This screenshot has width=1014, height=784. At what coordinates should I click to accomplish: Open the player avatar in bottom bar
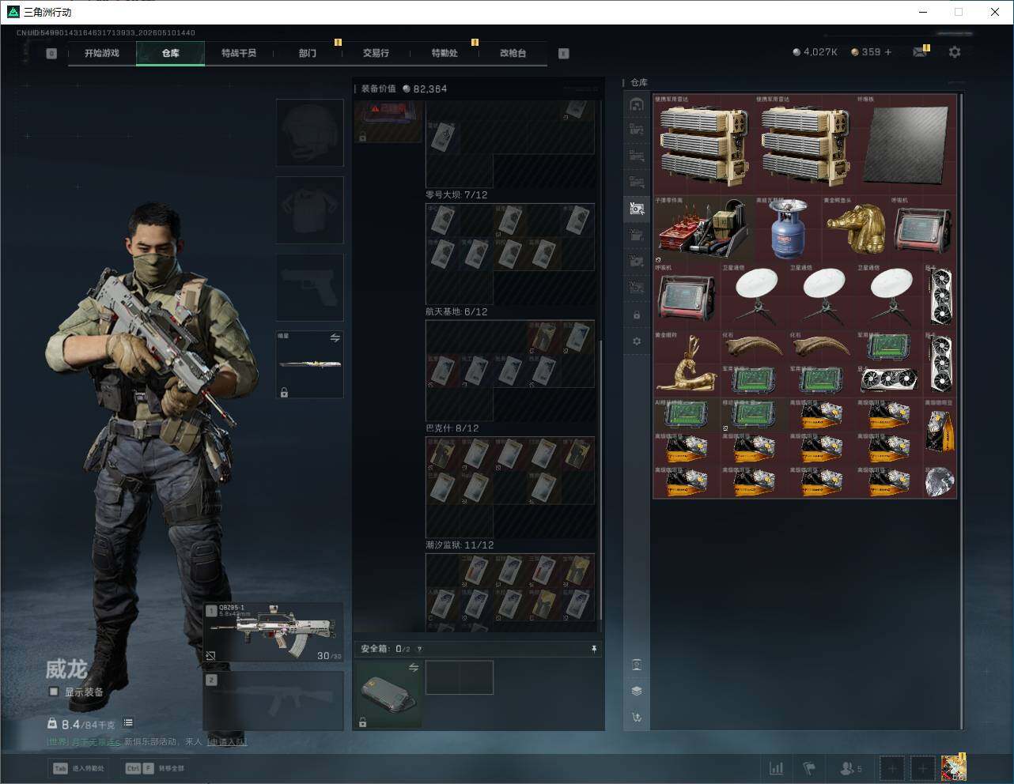(x=954, y=767)
